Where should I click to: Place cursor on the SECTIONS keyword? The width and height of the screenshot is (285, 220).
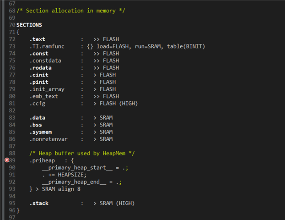point(29,25)
